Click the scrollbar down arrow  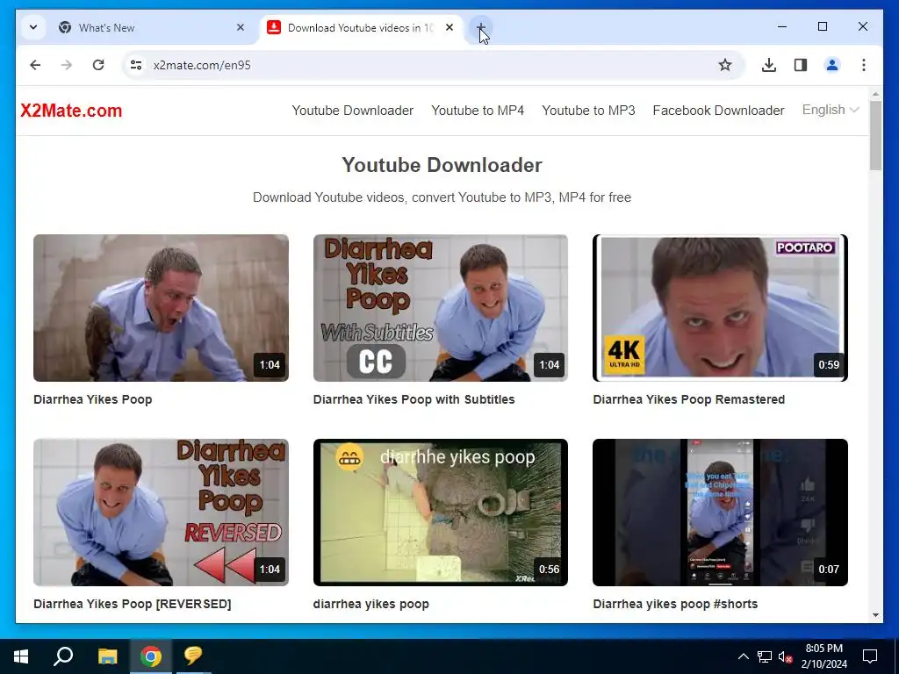coord(875,615)
